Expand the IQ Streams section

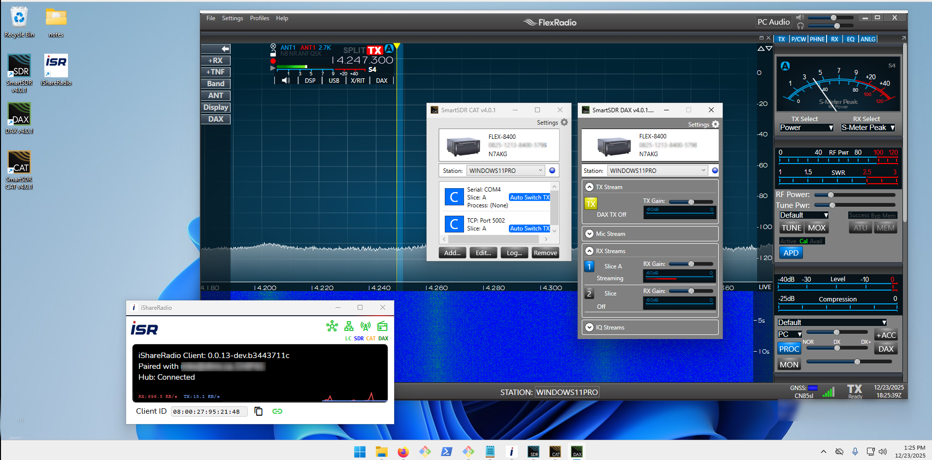point(589,327)
